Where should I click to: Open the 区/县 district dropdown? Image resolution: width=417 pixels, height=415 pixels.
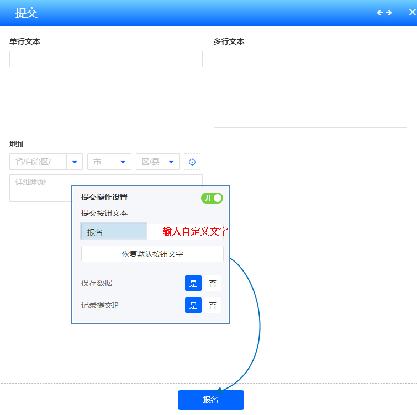(x=157, y=162)
